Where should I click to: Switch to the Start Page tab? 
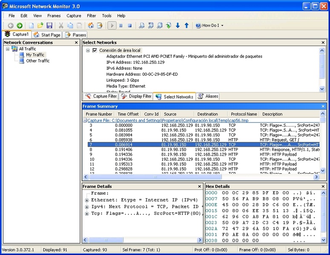pos(47,35)
